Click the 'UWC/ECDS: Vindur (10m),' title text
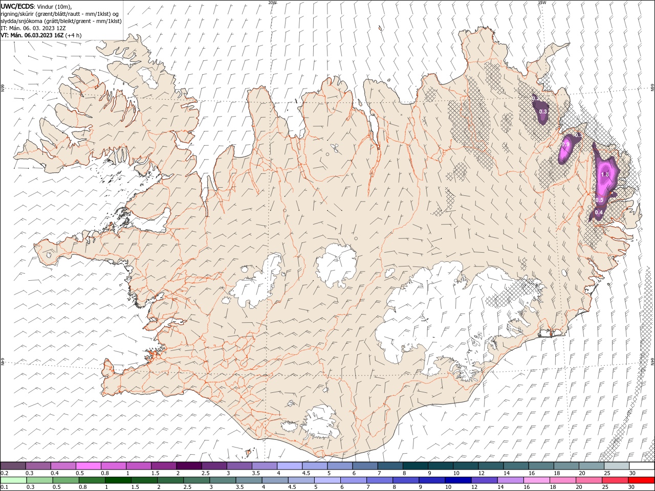This screenshot has height=491, width=655. click(x=36, y=6)
